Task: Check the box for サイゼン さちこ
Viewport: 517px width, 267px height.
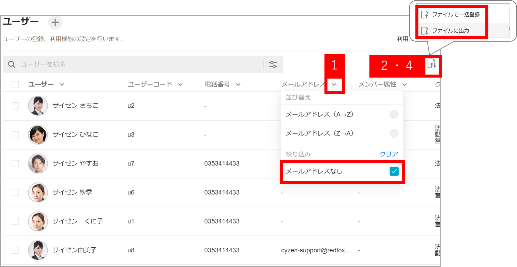Action: (x=15, y=106)
